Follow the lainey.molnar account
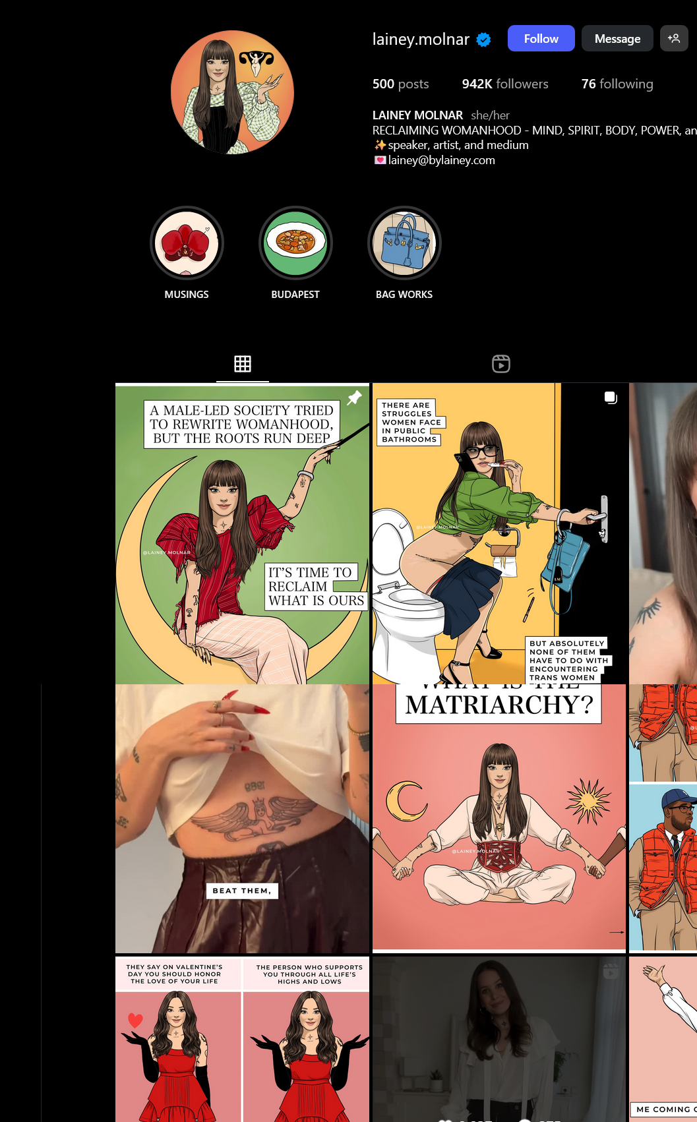This screenshot has width=697, height=1122. pos(541,38)
